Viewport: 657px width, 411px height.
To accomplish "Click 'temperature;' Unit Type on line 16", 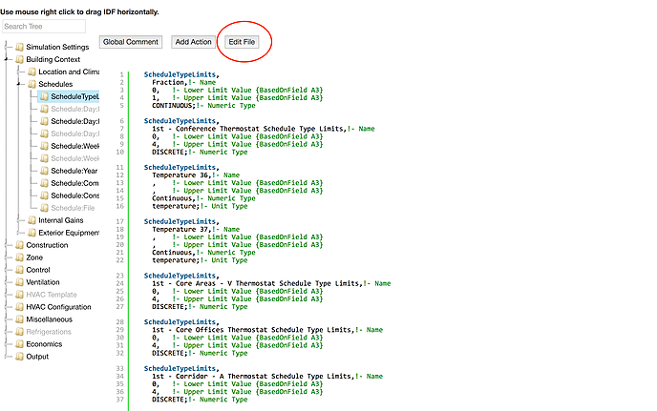I will coord(200,206).
